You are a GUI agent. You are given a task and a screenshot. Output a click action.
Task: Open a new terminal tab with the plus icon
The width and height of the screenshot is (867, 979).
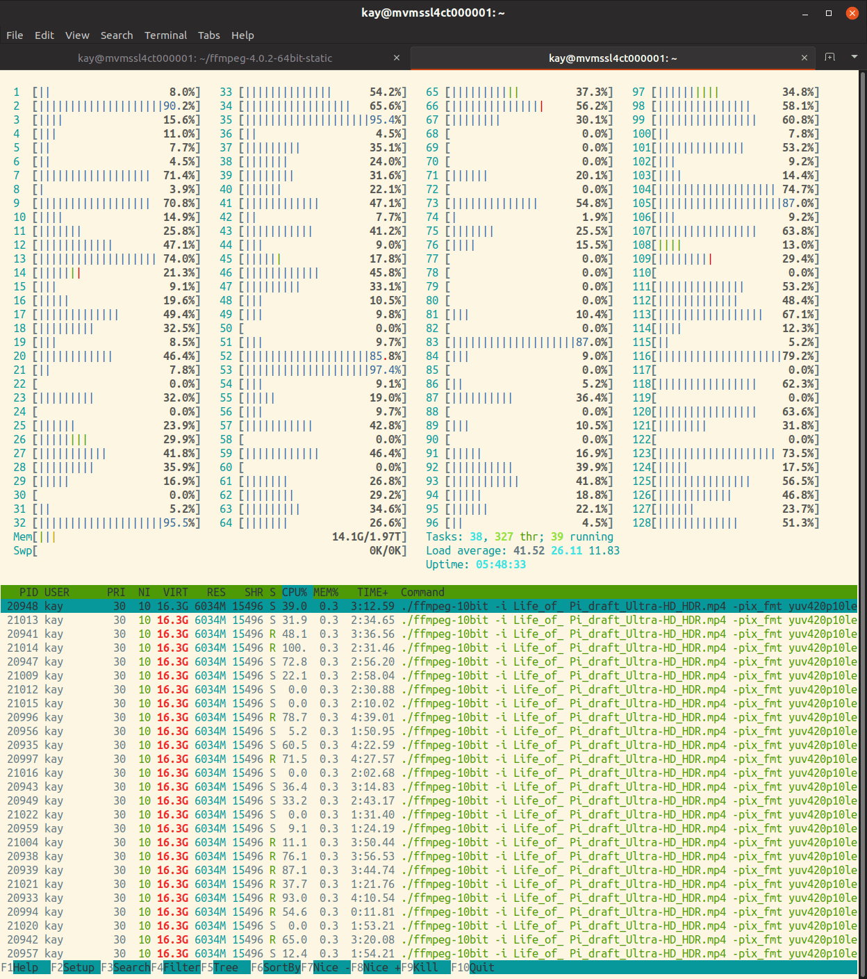[830, 58]
